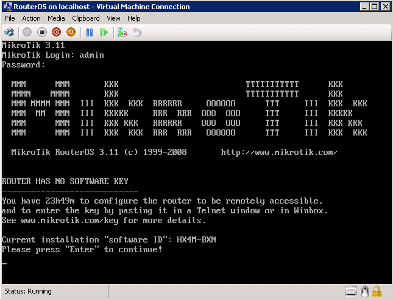Click 'MikroTik Login: admin' line
The image size is (393, 299).
click(52, 55)
